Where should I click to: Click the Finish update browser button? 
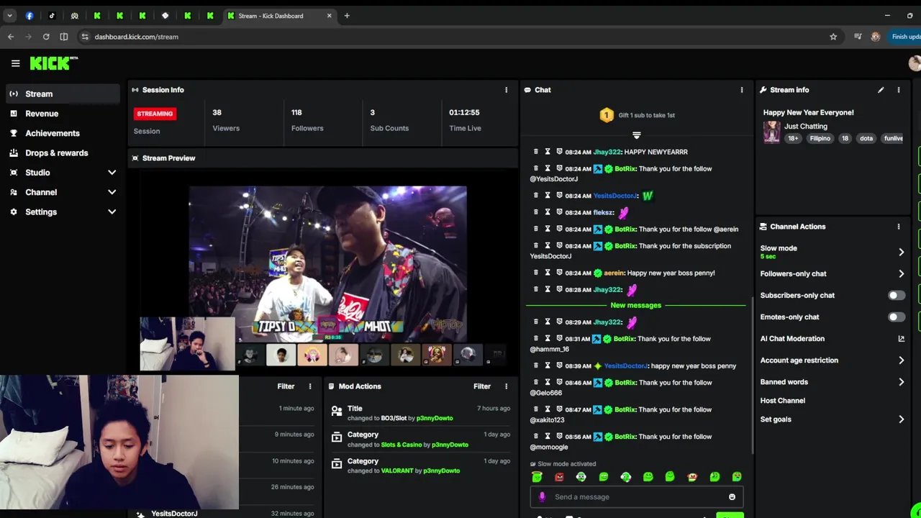[x=904, y=37]
